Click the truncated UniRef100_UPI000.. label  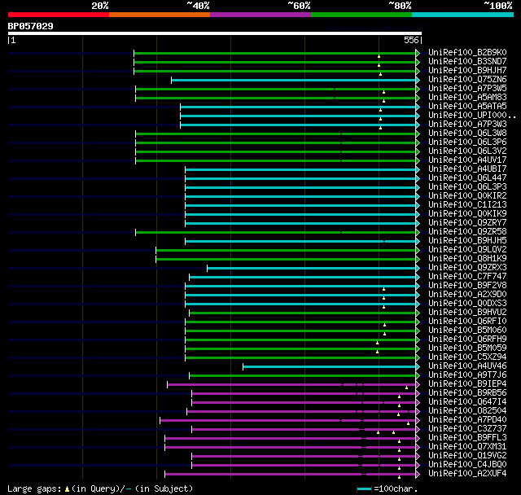coord(472,116)
